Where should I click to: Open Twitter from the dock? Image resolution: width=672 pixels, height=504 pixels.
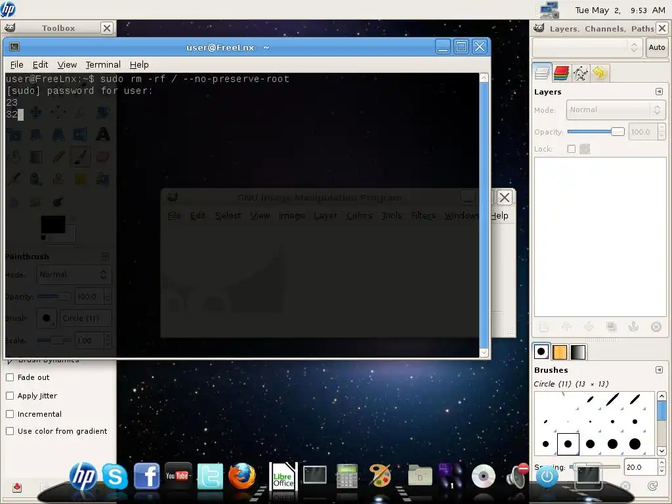(210, 476)
